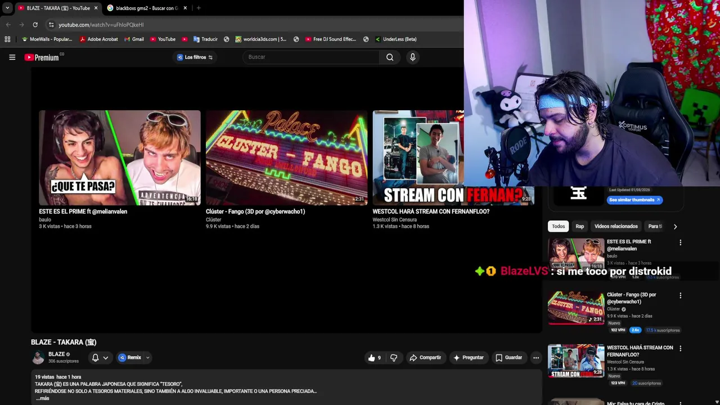Open options for WESTCOL sidebar video
This screenshot has height=405, width=720.
(x=680, y=348)
